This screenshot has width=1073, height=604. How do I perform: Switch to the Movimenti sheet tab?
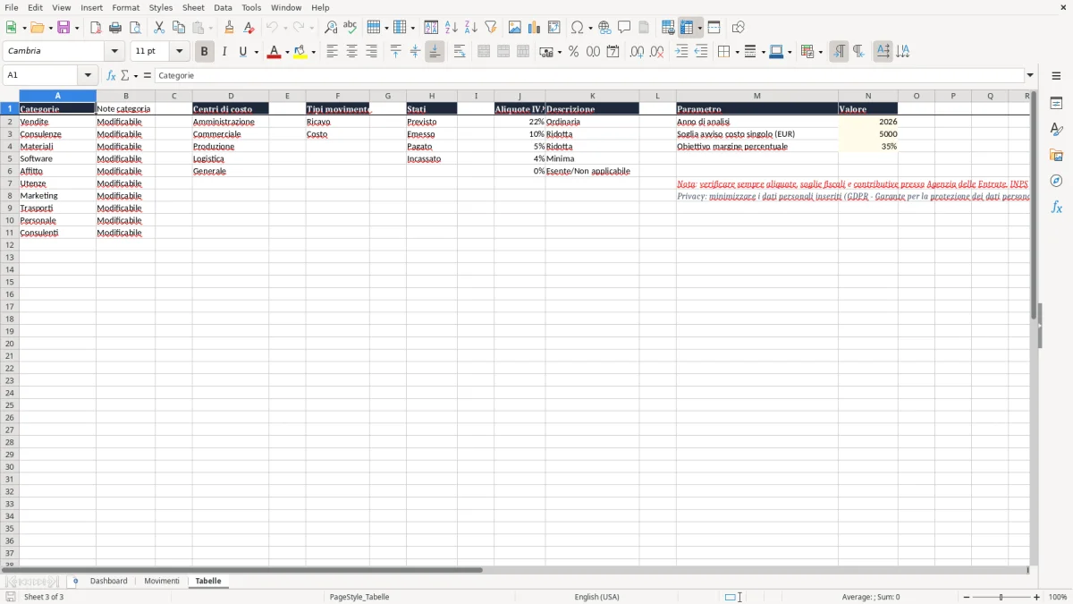click(162, 582)
